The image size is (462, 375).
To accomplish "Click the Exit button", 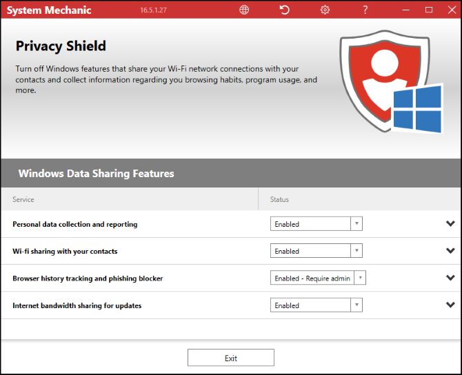I will (231, 358).
